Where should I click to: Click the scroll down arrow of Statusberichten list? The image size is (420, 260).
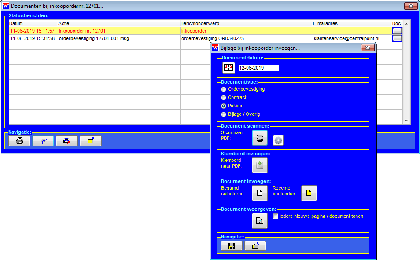coord(407,121)
